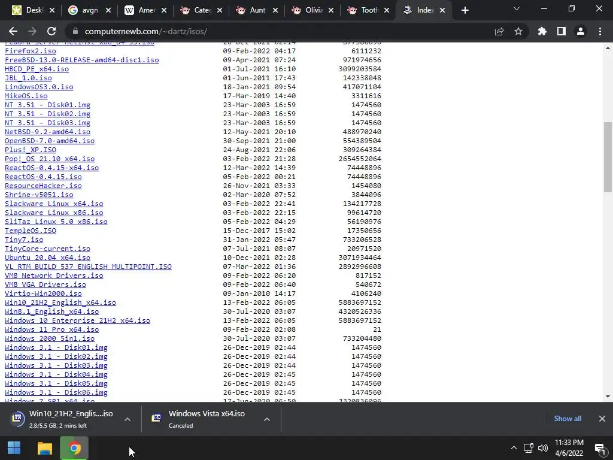Switch to the Olivia tab
The image size is (613, 460).
pyautogui.click(x=312, y=10)
